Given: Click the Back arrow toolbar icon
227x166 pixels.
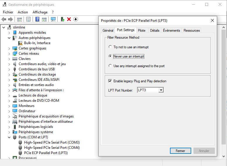Looking at the screenshot, I should click(4, 19).
